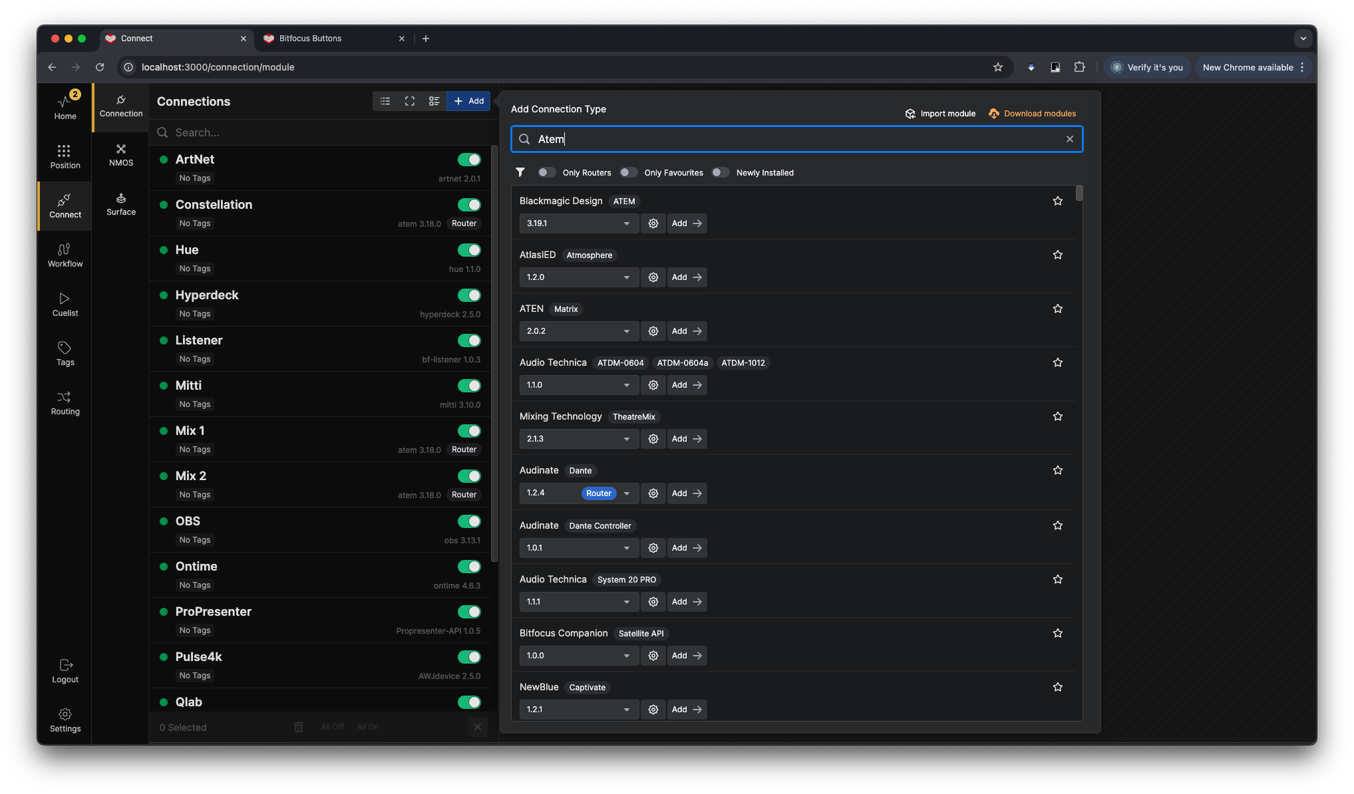1354x794 pixels.
Task: Click the Atem module search field
Action: pyautogui.click(x=796, y=139)
